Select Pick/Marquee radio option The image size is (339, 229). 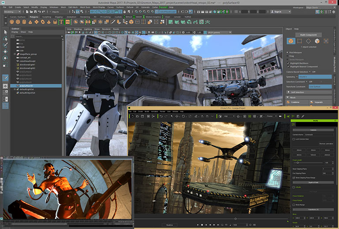tap(287, 52)
